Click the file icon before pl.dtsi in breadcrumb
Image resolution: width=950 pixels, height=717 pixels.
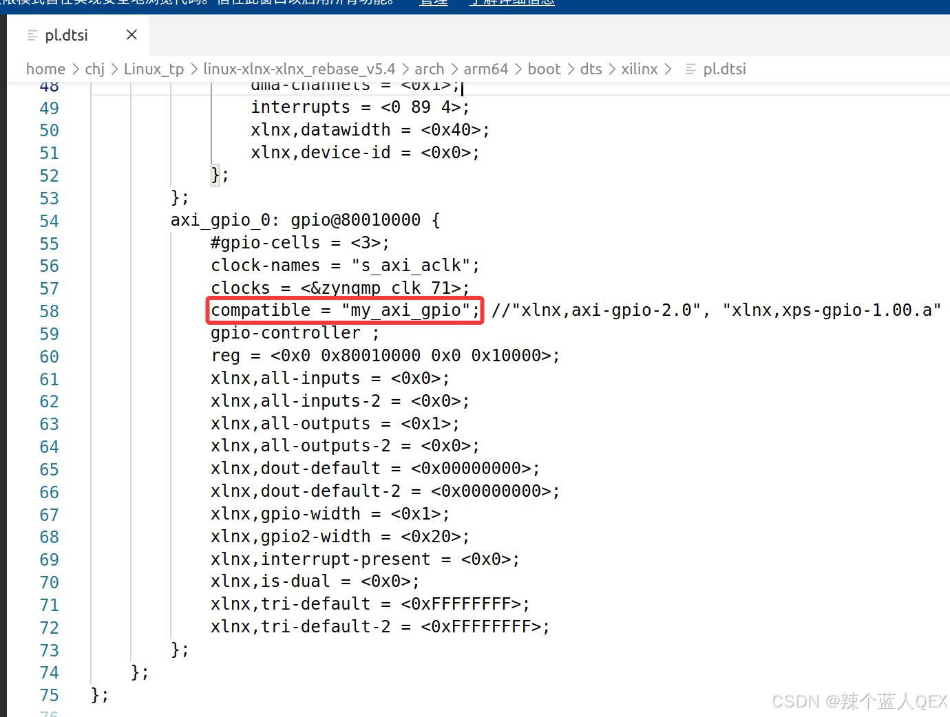[x=690, y=69]
